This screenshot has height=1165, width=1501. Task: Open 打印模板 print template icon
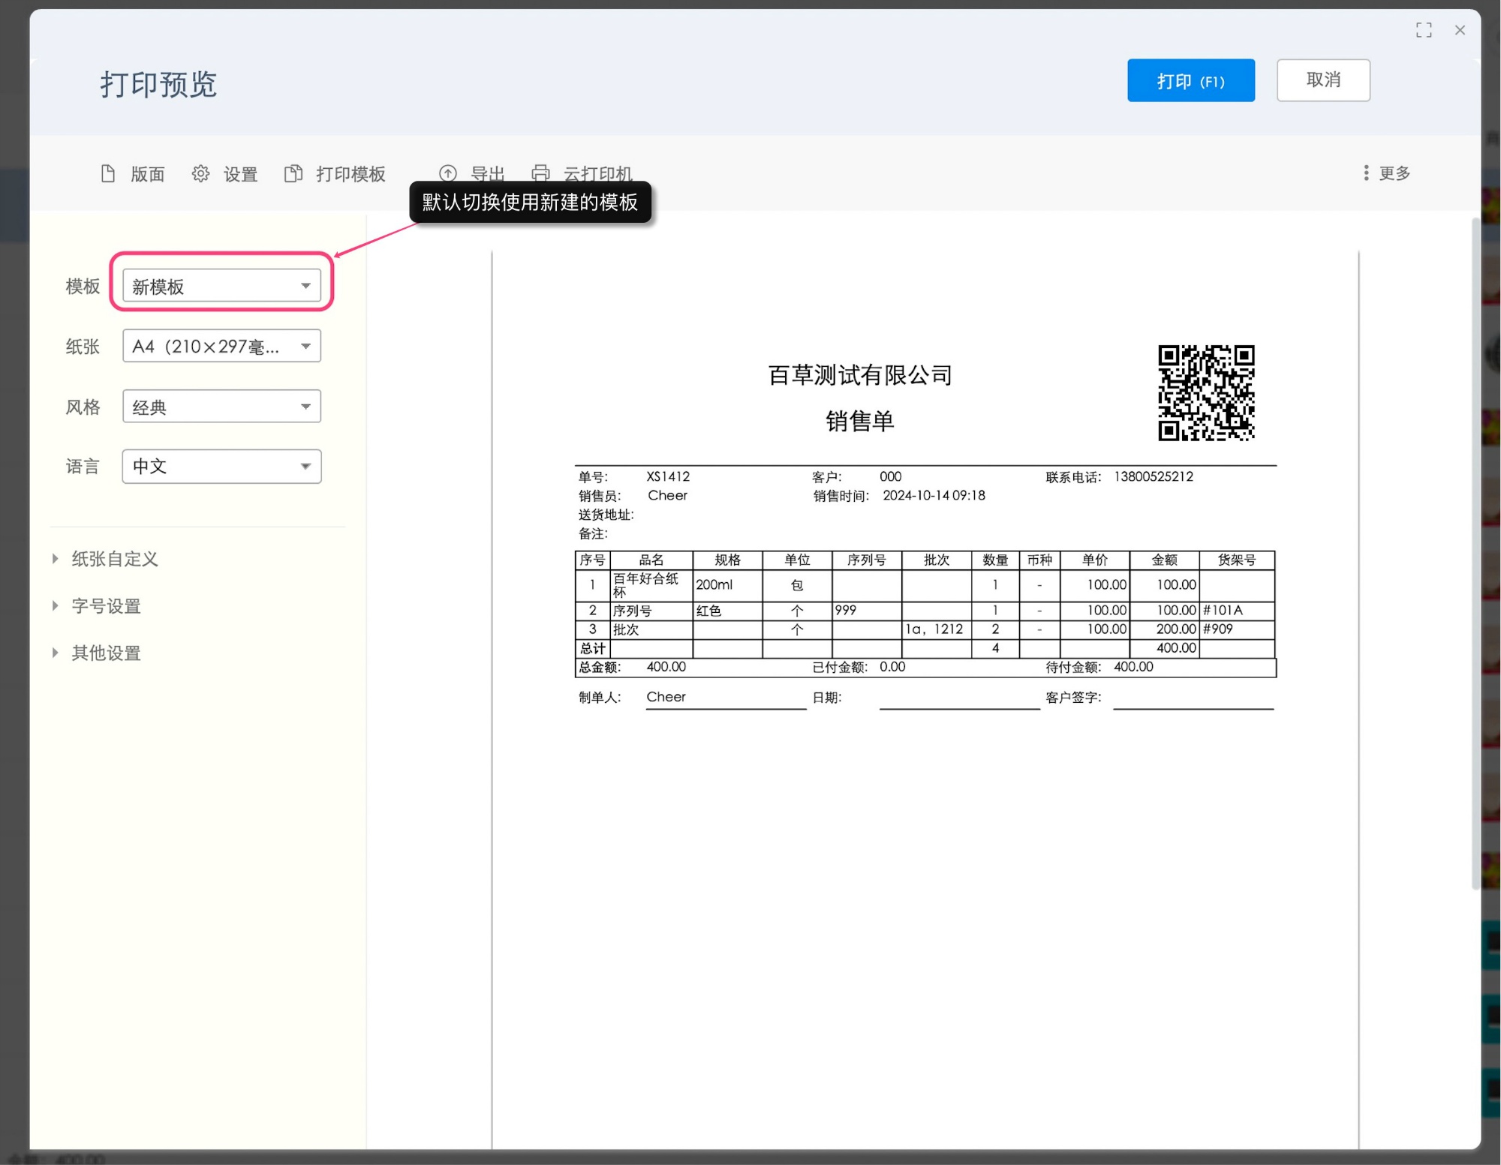(335, 174)
